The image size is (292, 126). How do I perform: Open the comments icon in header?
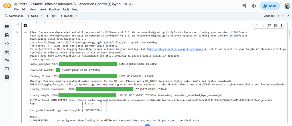coord(244,6)
